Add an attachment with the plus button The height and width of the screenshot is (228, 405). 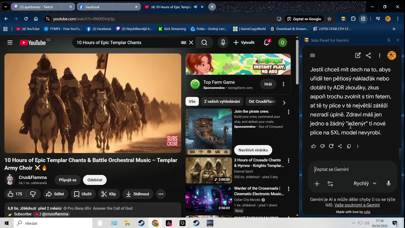pos(317,184)
